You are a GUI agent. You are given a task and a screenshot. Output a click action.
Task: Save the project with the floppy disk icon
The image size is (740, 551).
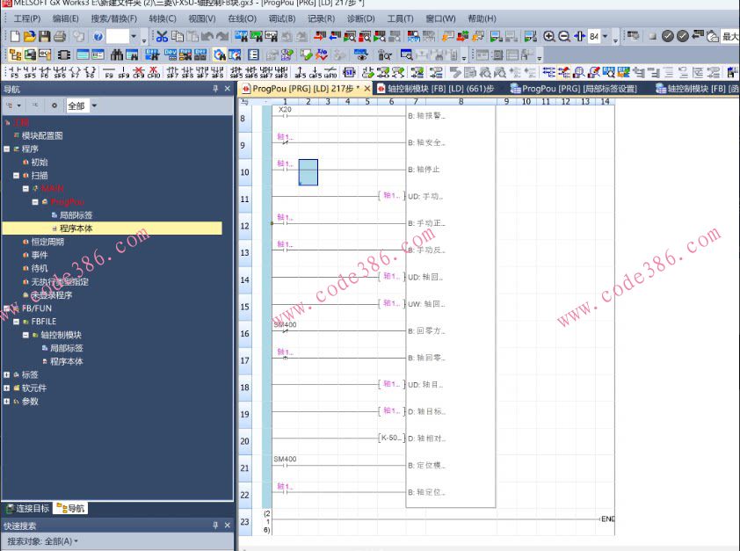tap(45, 37)
